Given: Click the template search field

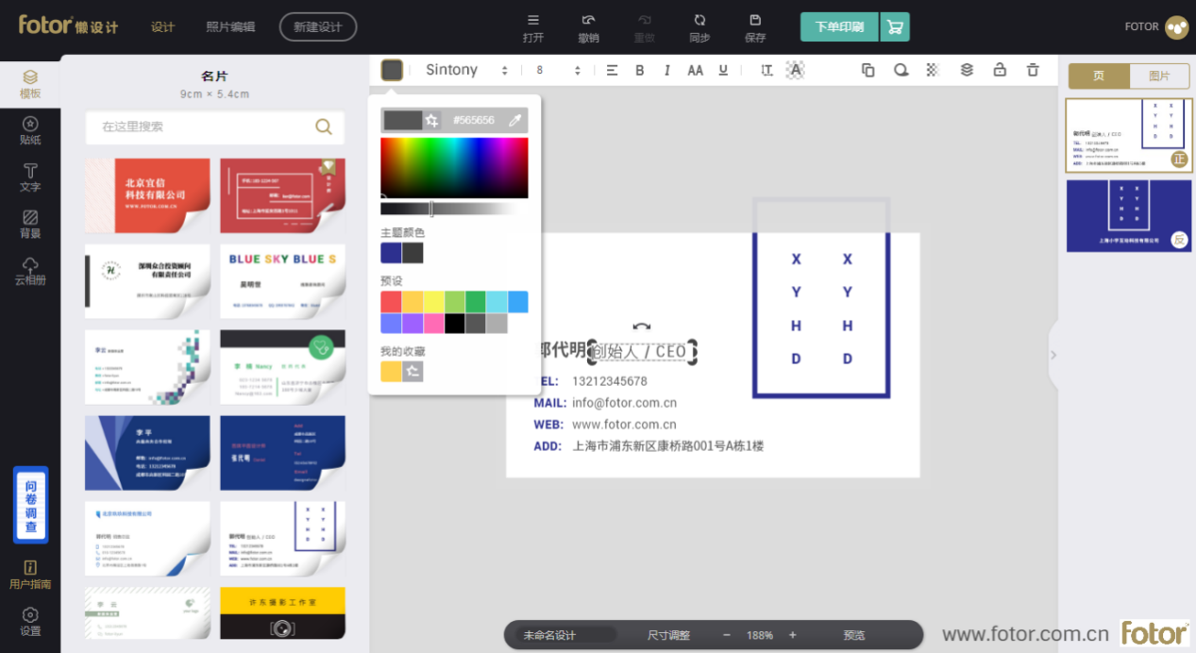Looking at the screenshot, I should [x=203, y=126].
